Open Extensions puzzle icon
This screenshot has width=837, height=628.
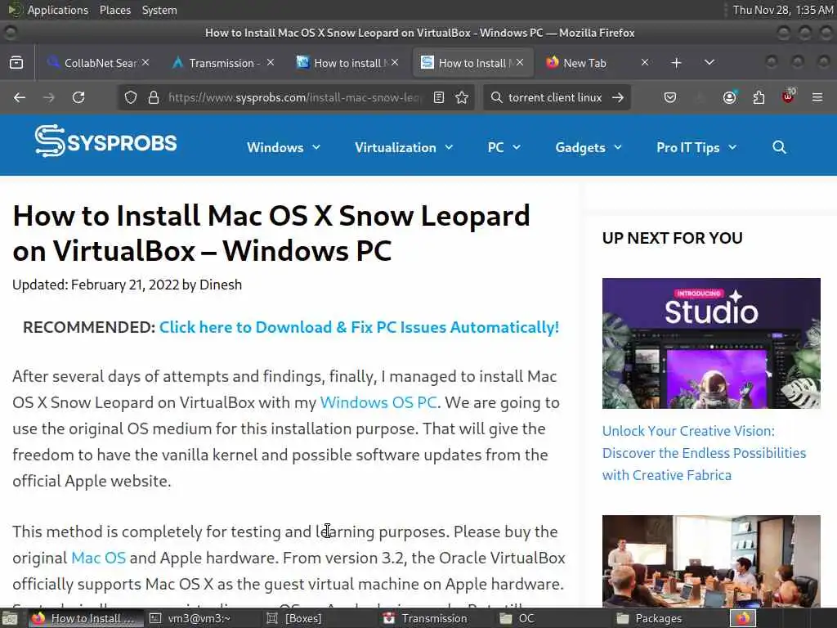(759, 97)
